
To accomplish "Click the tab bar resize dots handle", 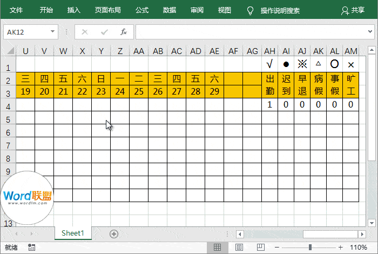I will [227, 234].
